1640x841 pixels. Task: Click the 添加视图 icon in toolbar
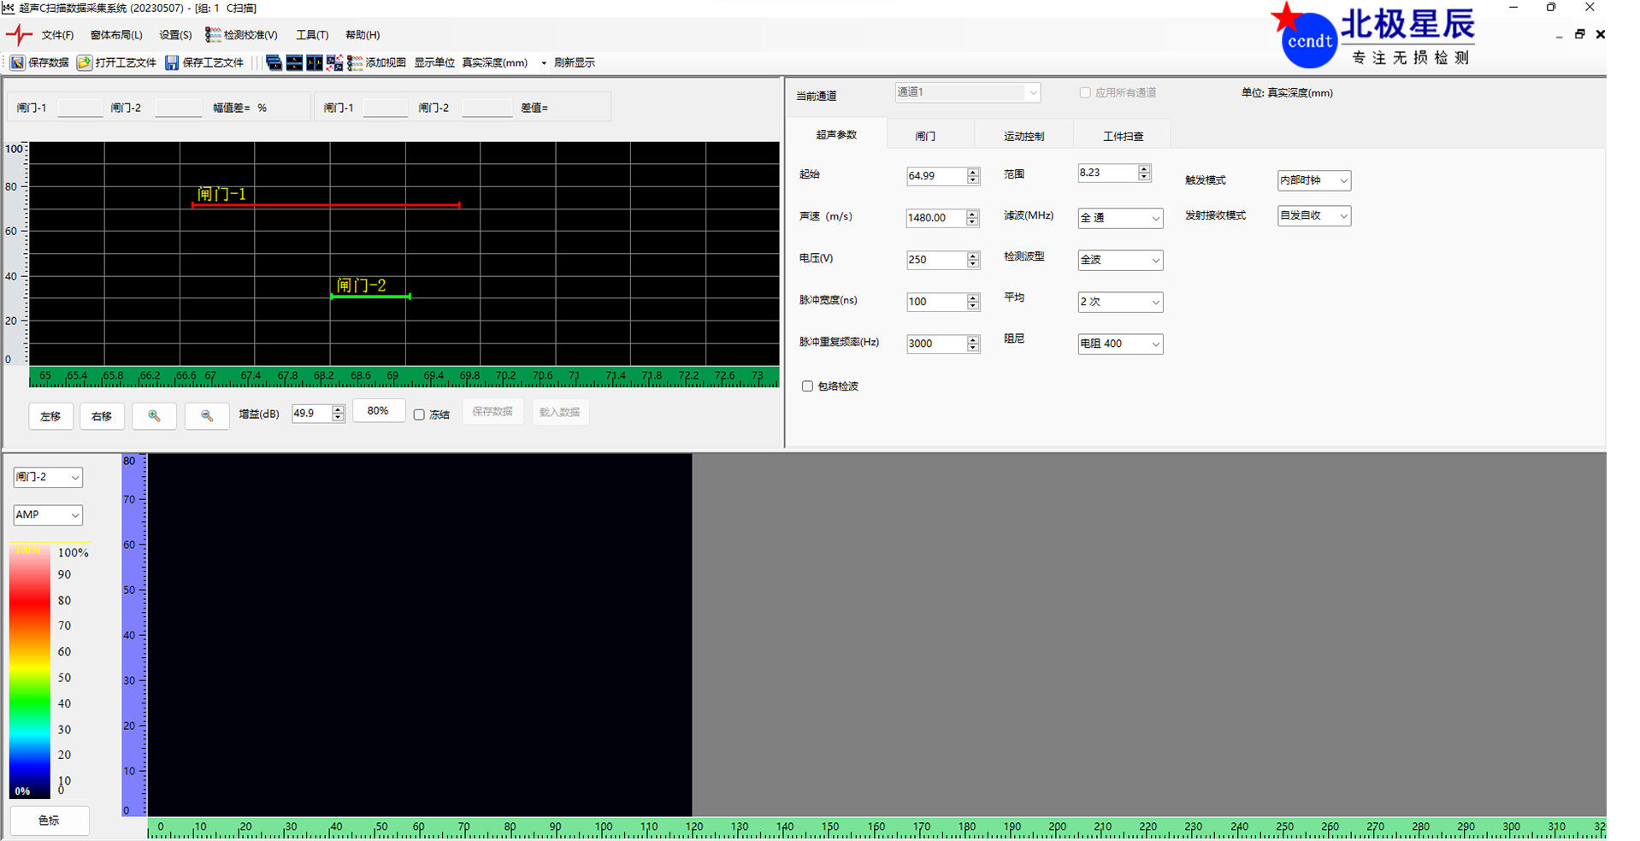tap(355, 62)
